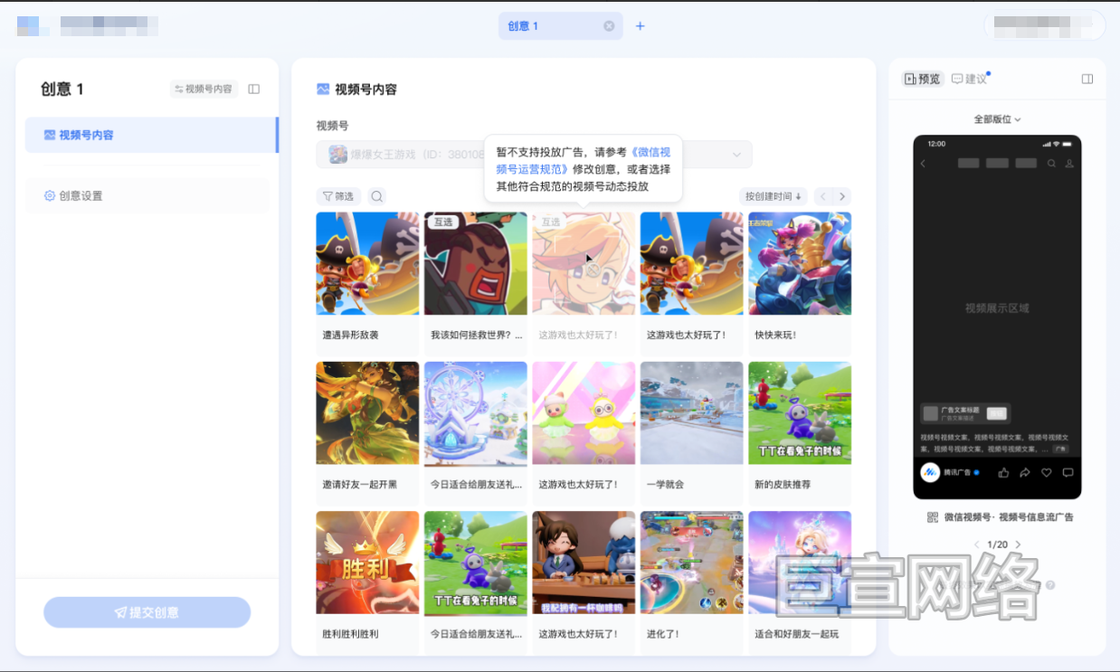Select video thumbnail 胜利胜利胜利

[367, 563]
